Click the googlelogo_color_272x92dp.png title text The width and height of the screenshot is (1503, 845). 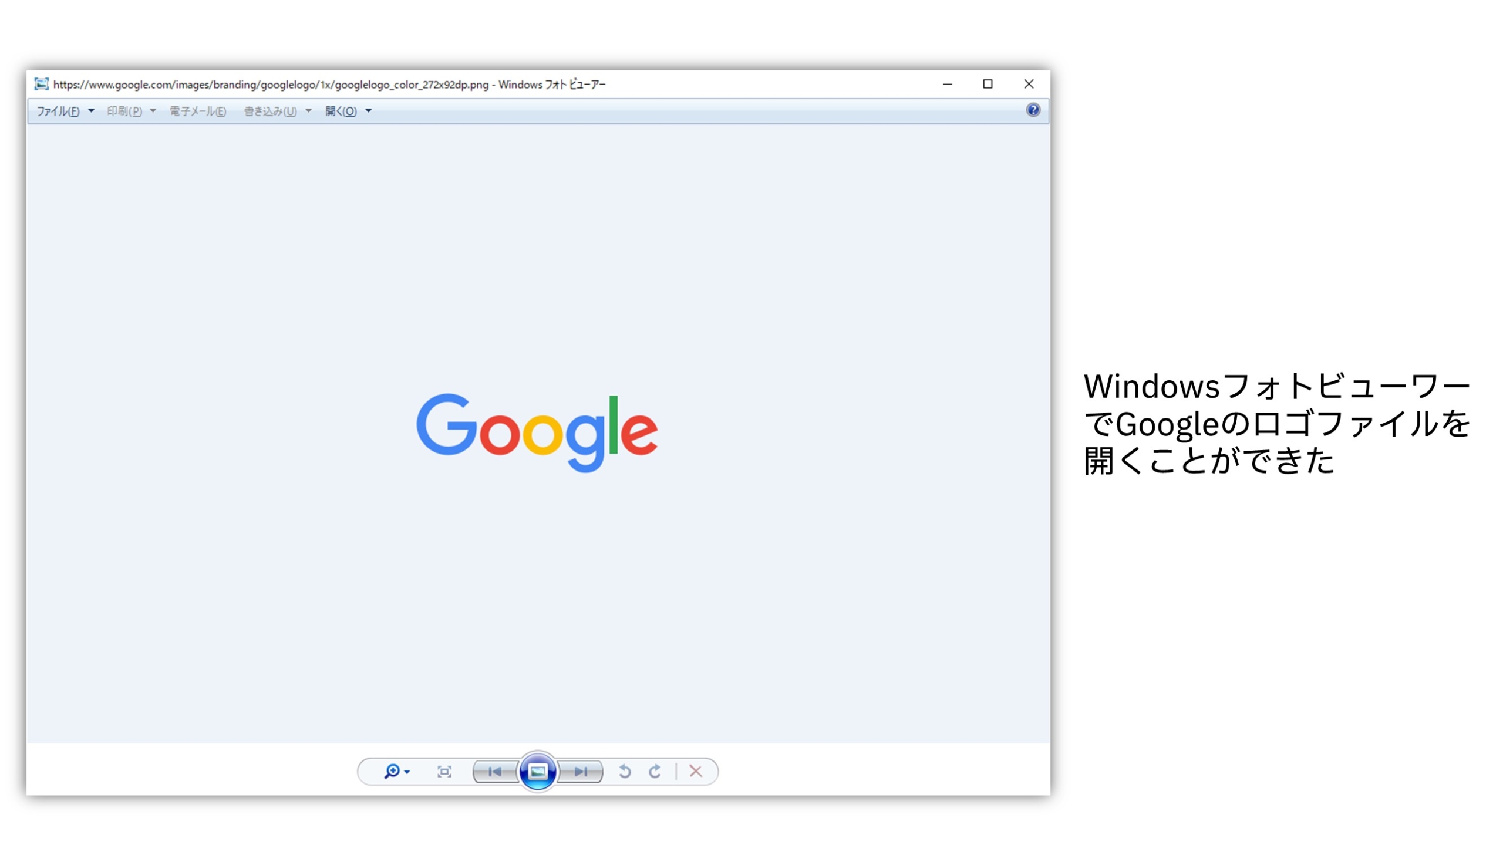[x=412, y=84]
